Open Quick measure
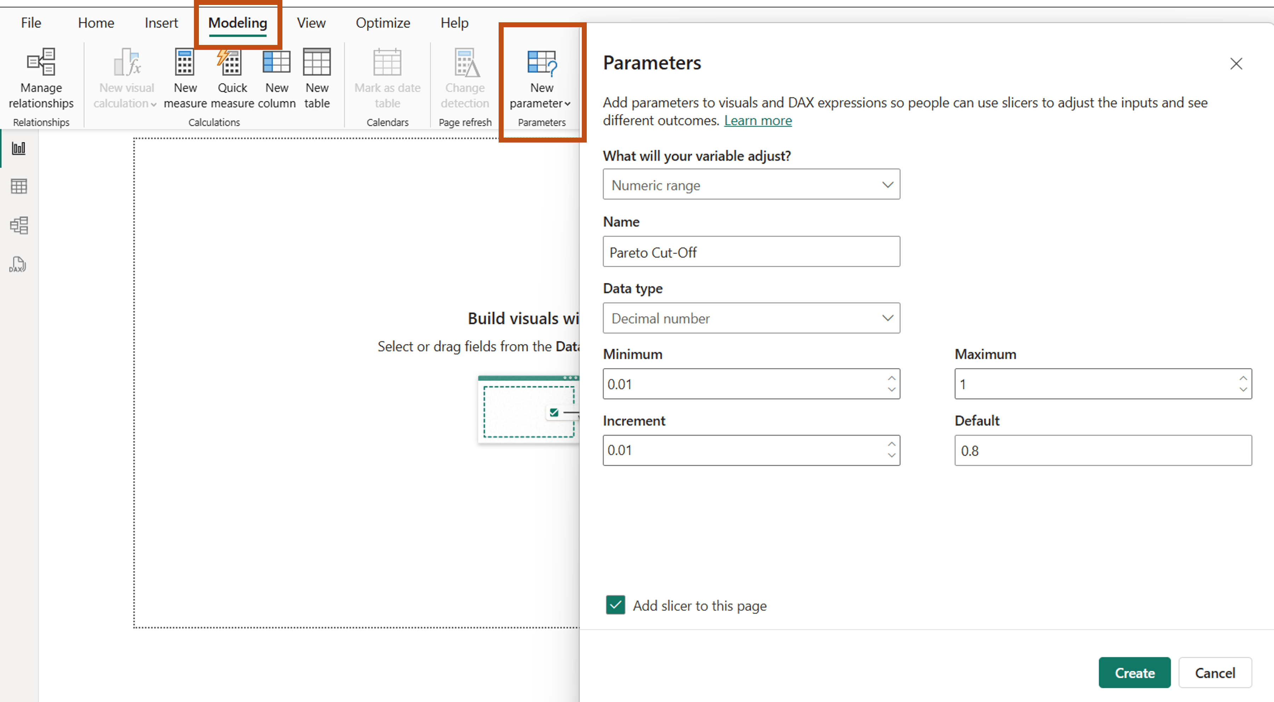Screen dimensions: 1274x702 pos(232,79)
